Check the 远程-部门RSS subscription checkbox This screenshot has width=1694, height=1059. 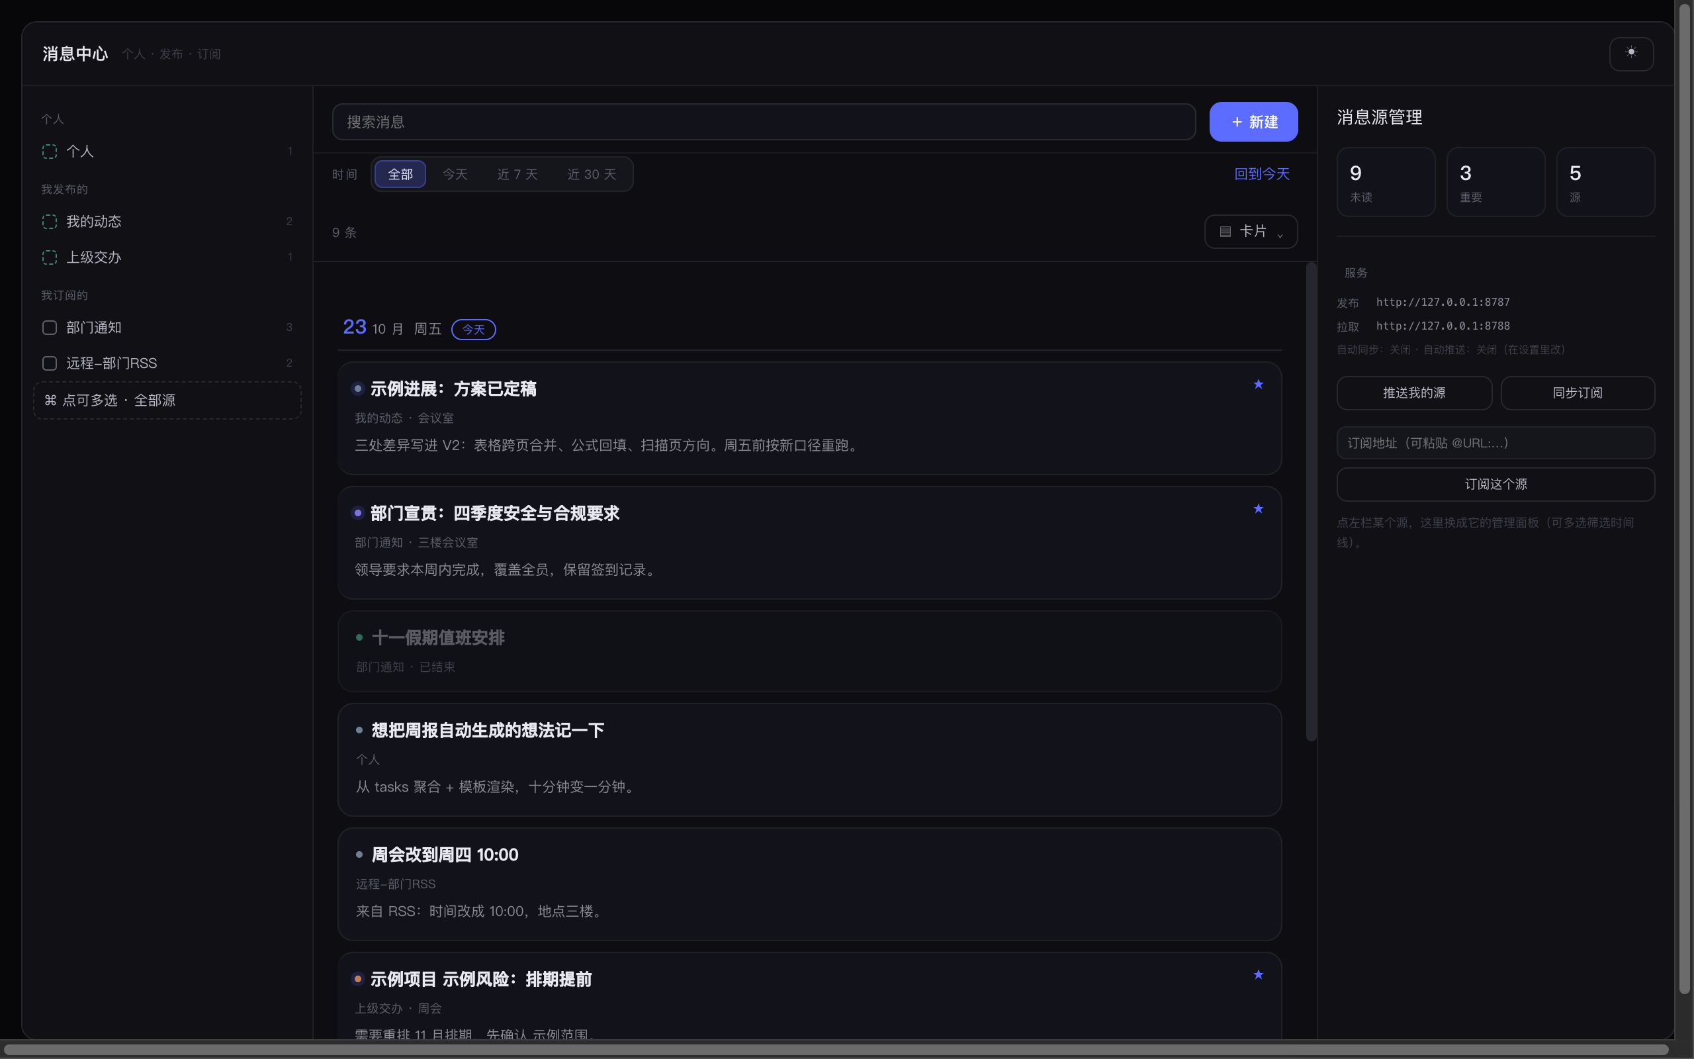[50, 363]
